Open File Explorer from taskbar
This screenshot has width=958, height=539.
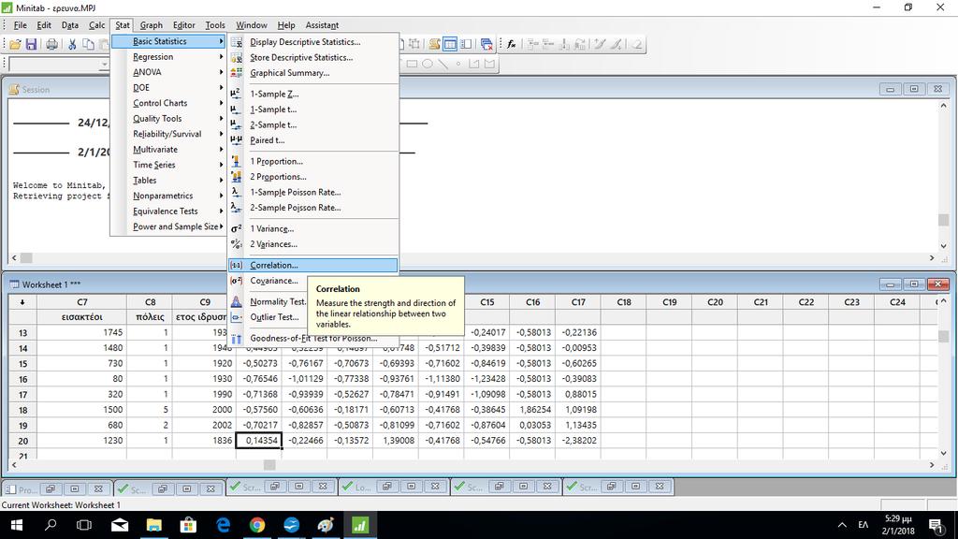click(x=154, y=525)
